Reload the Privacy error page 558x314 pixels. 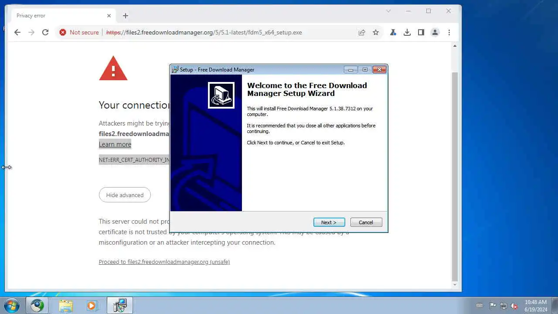(45, 32)
